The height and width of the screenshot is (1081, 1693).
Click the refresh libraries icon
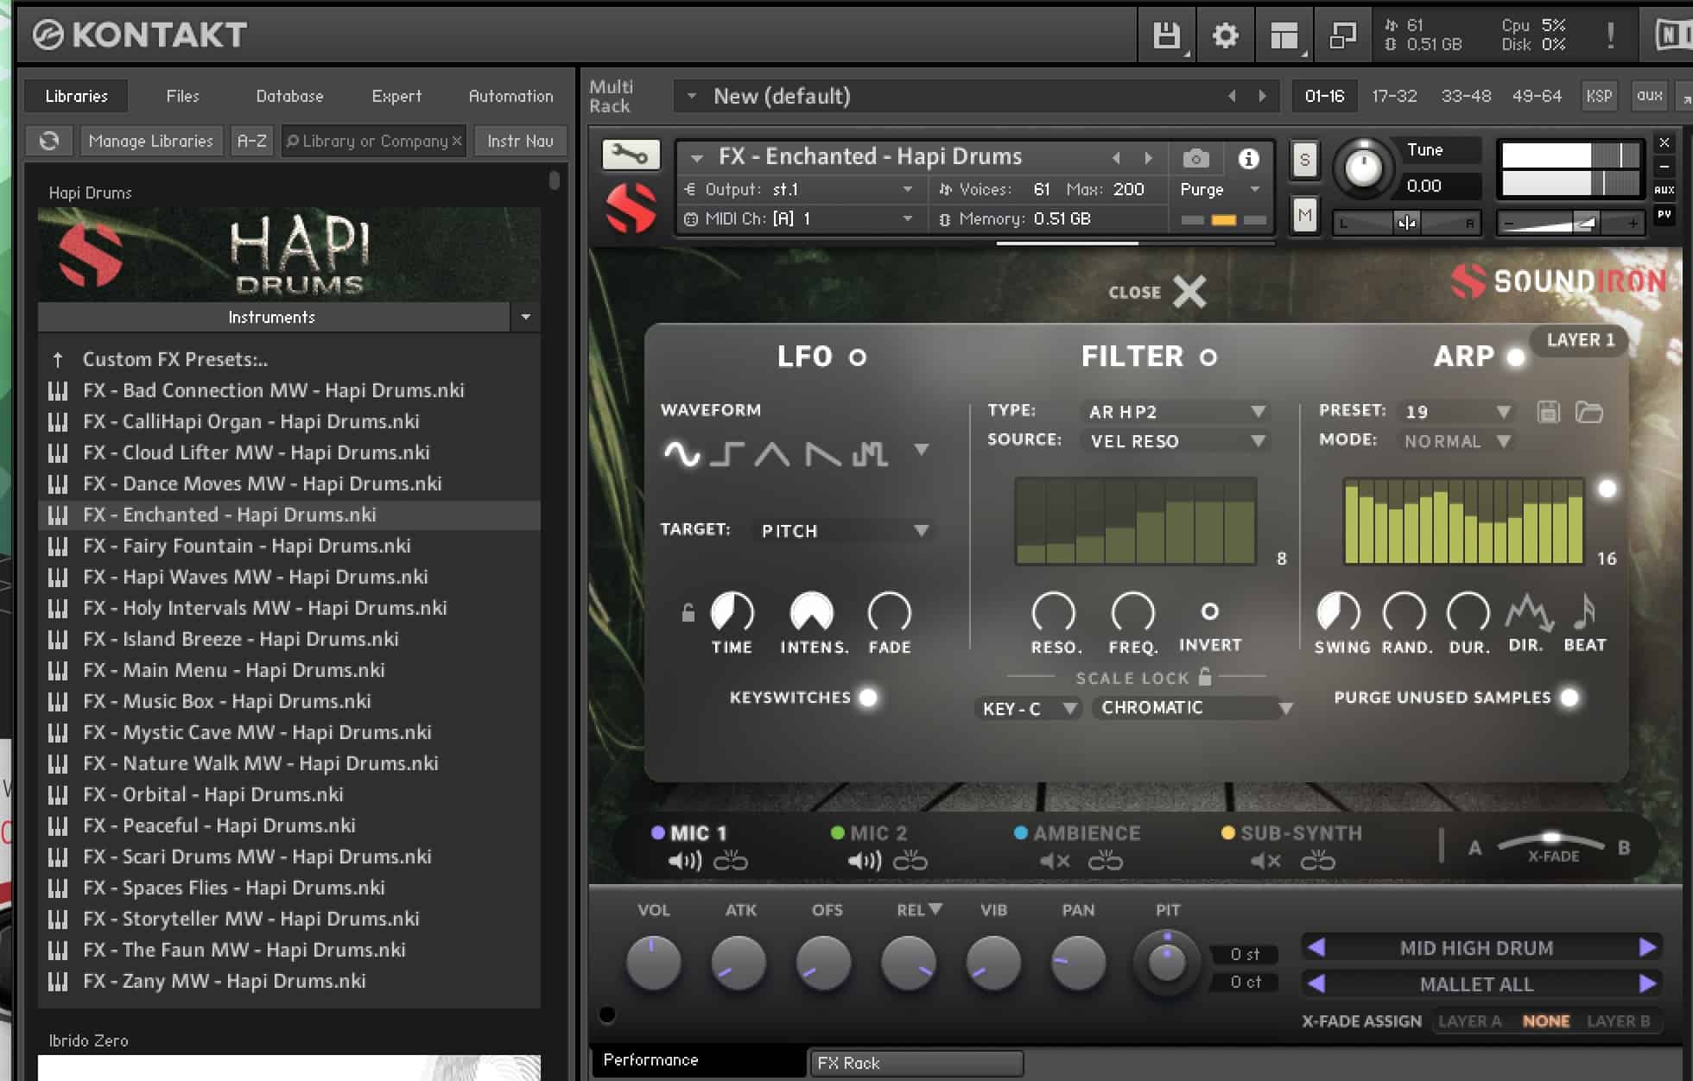49,141
